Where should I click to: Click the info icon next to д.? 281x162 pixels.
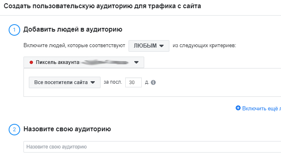[x=153, y=82]
